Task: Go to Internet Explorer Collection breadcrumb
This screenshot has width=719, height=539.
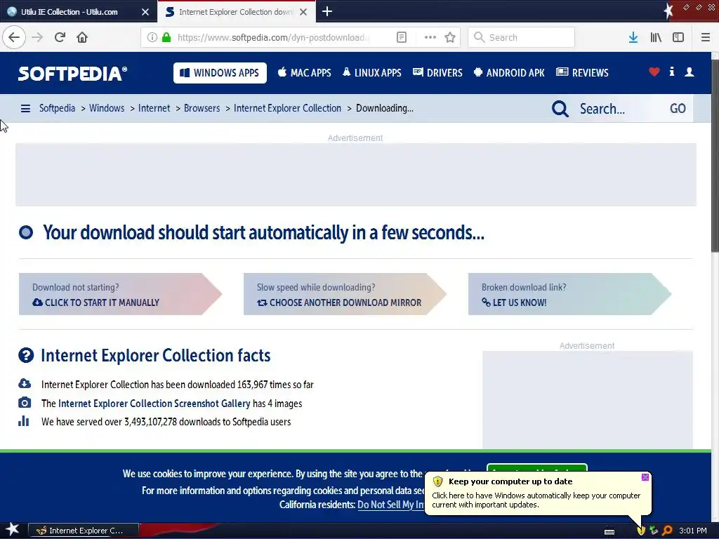Action: click(x=287, y=108)
